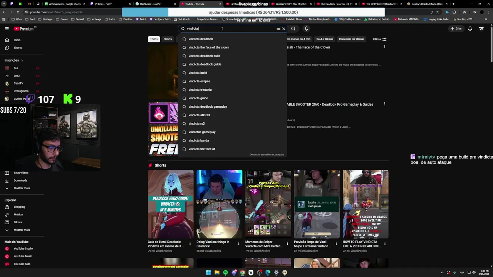Viewport: 493px width, 277px height.
Task: Open the on-screen keyboard icon in search box
Action: [x=278, y=28]
